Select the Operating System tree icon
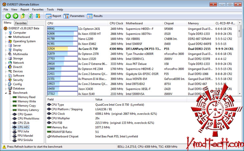The height and width of the screenshot is (151, 244). [x=10, y=41]
